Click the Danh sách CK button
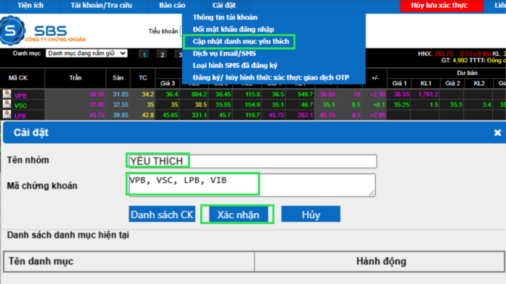This screenshot has height=284, width=506. pyautogui.click(x=162, y=215)
